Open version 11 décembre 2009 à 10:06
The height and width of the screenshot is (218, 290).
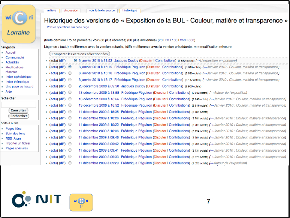click(x=99, y=131)
